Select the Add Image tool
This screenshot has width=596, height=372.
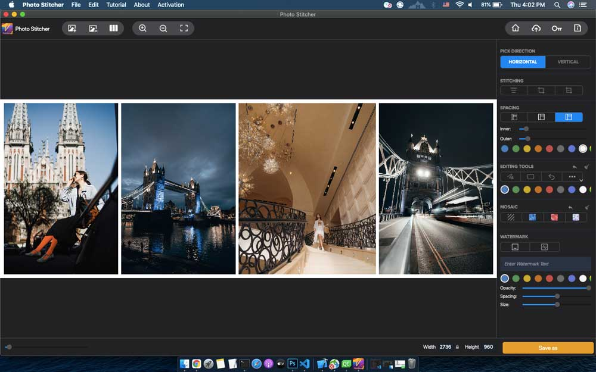(72, 28)
